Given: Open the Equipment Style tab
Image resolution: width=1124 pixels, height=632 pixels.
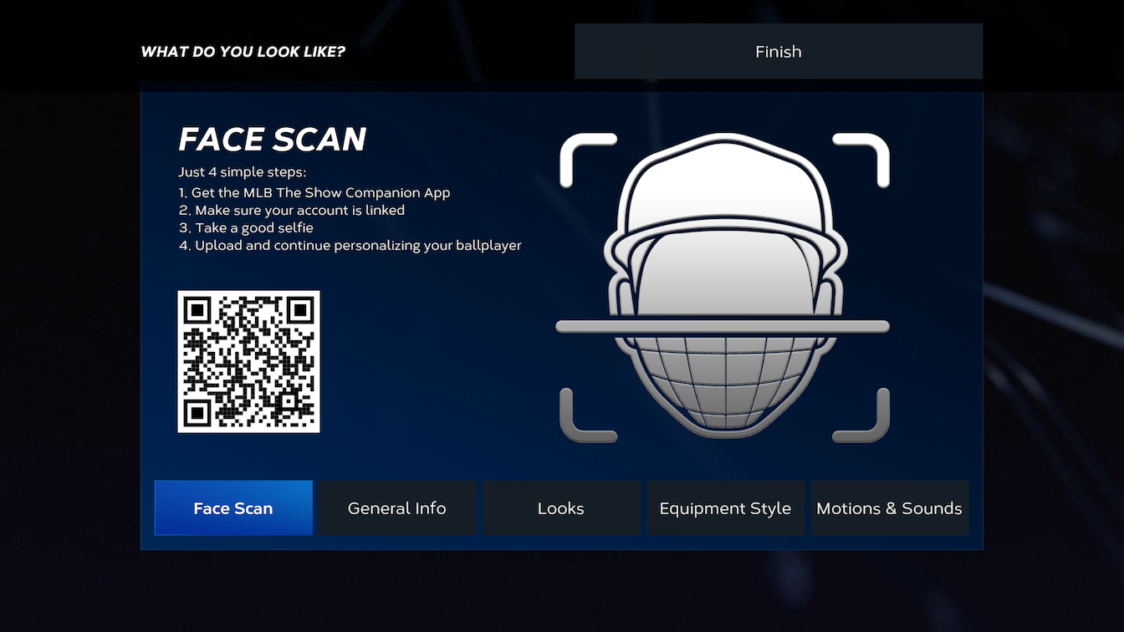Looking at the screenshot, I should coord(725,507).
